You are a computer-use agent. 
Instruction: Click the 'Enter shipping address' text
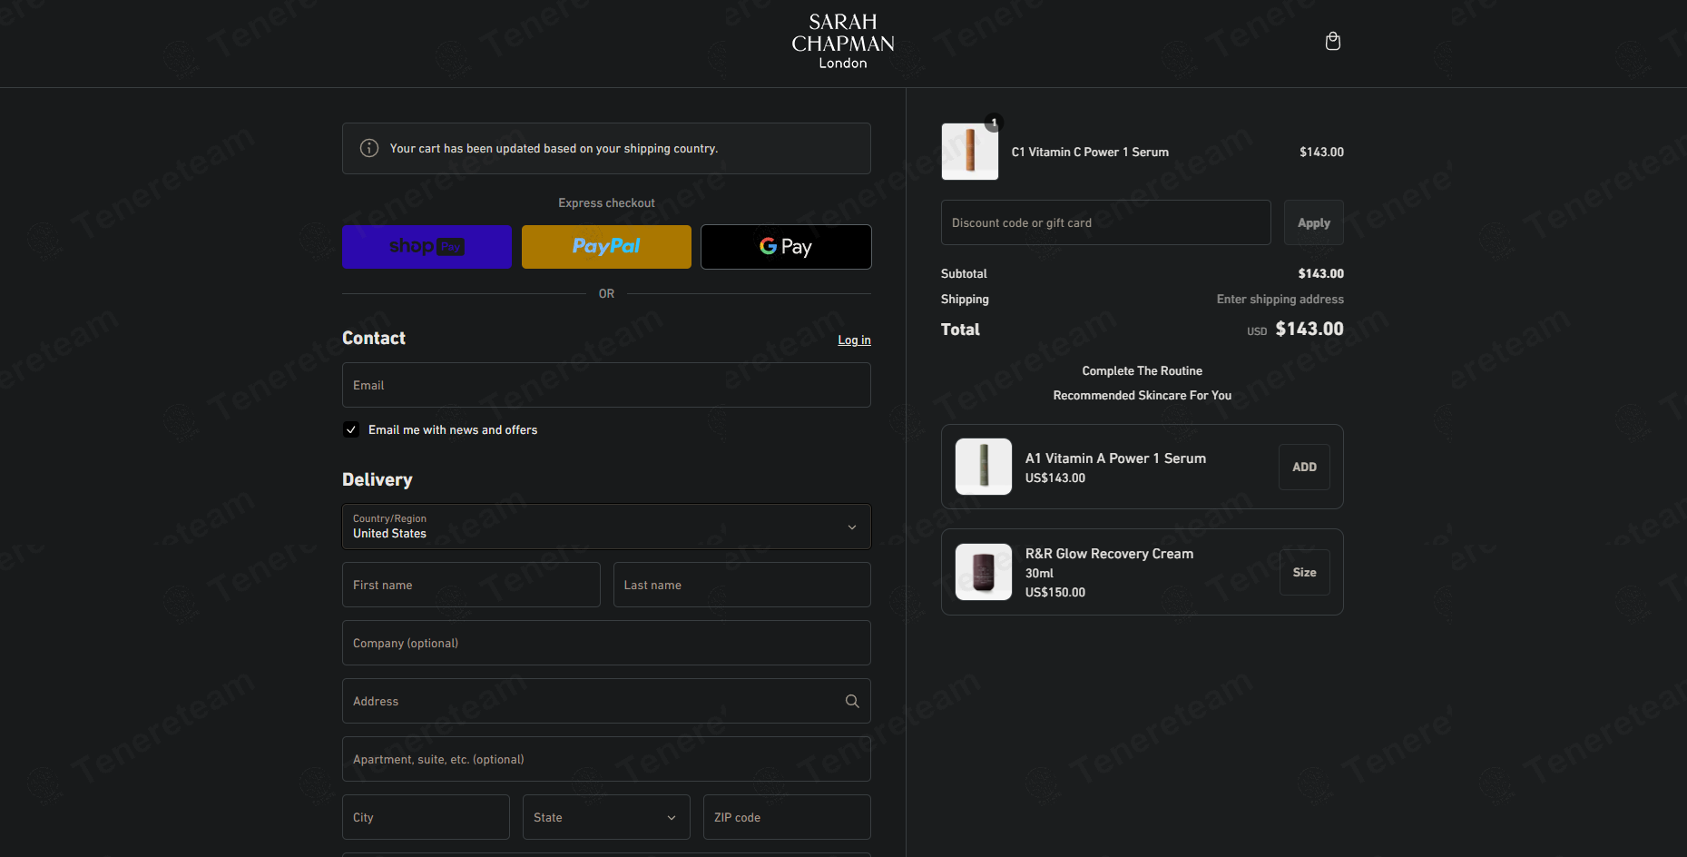coord(1280,299)
